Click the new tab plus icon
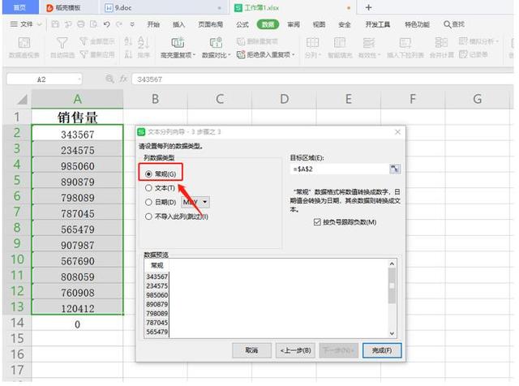519x386 pixels. click(368, 7)
